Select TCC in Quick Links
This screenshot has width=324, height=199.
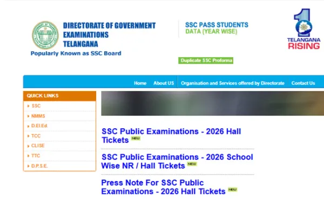36,136
